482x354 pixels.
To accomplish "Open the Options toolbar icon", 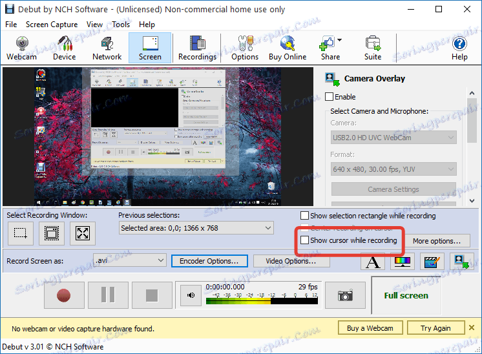I will pos(245,48).
